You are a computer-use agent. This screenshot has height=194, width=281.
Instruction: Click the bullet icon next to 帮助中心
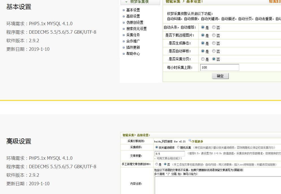124,54
